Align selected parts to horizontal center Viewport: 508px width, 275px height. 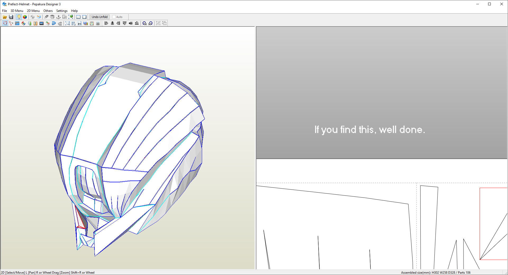[x=112, y=23]
